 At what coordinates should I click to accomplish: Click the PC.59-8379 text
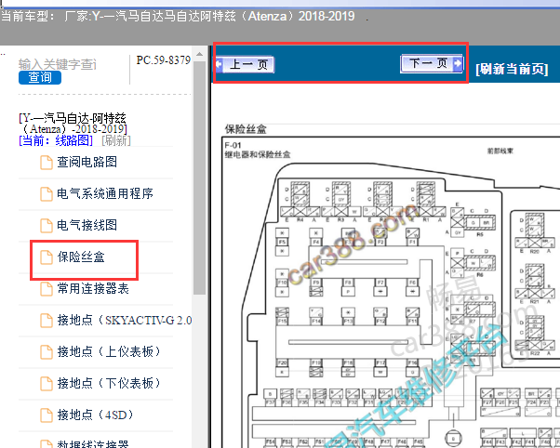164,60
